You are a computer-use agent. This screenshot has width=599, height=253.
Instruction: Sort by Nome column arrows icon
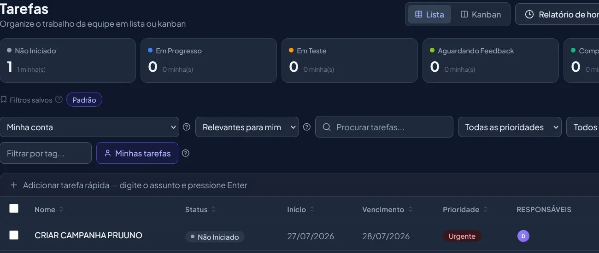coord(61,209)
